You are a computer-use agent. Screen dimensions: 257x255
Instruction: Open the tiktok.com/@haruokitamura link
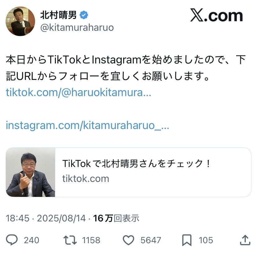tap(78, 92)
